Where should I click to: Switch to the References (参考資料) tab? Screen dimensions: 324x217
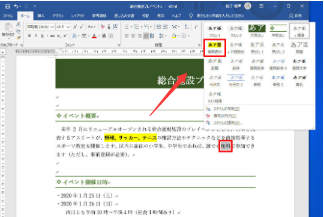click(x=100, y=16)
